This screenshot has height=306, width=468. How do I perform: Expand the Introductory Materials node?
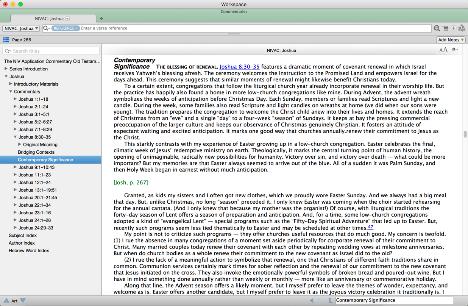(11, 84)
